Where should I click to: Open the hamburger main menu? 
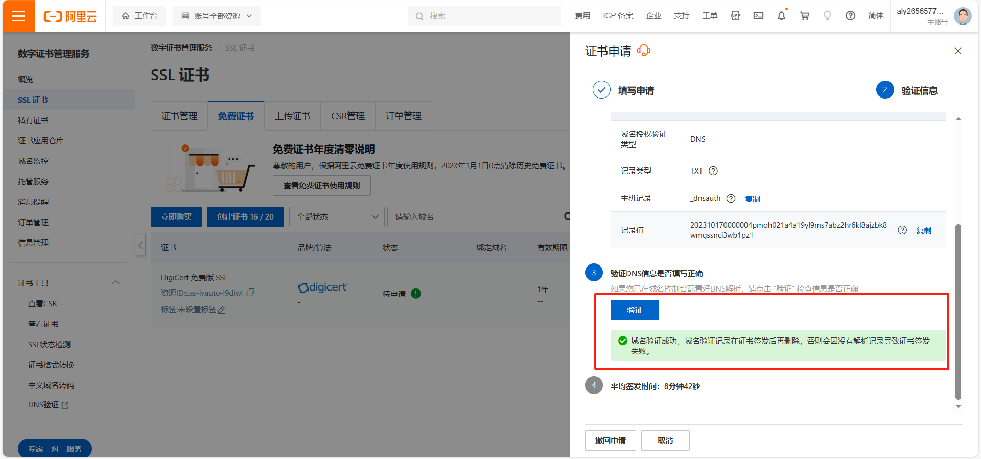pyautogui.click(x=18, y=16)
